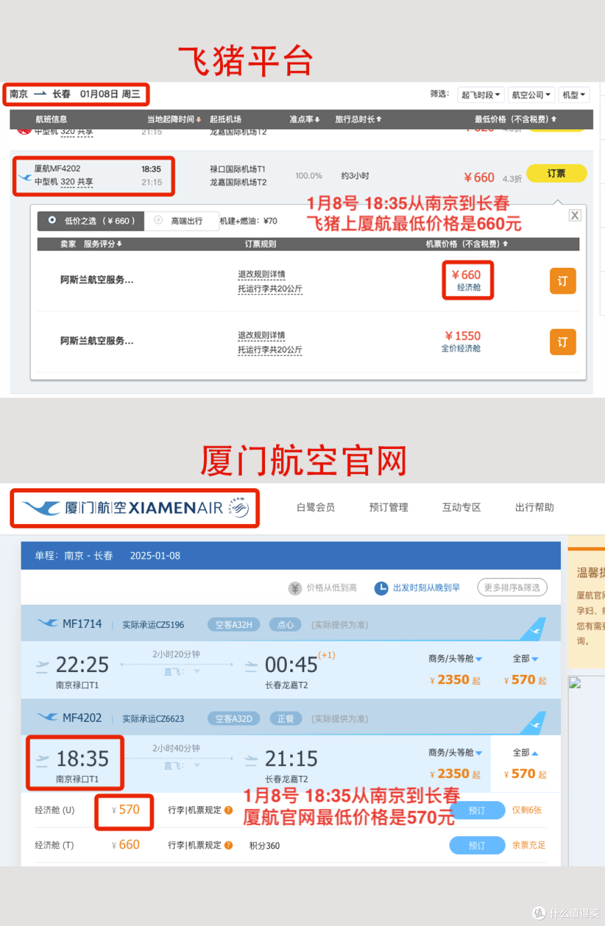Click the SkyTeam emblem in logo
This screenshot has width=605, height=926.
coord(239,507)
